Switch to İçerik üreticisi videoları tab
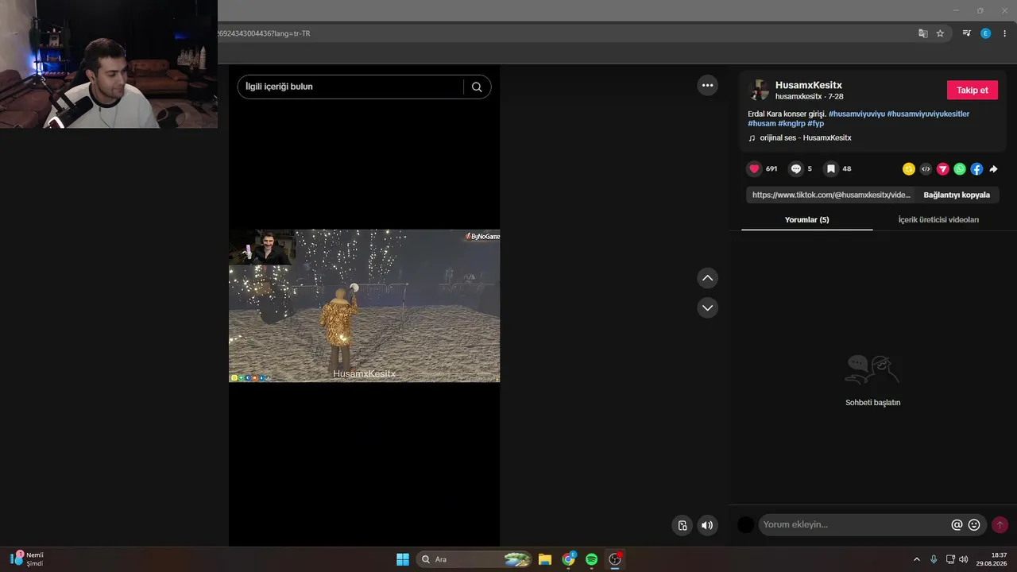Image resolution: width=1017 pixels, height=572 pixels. pos(938,219)
